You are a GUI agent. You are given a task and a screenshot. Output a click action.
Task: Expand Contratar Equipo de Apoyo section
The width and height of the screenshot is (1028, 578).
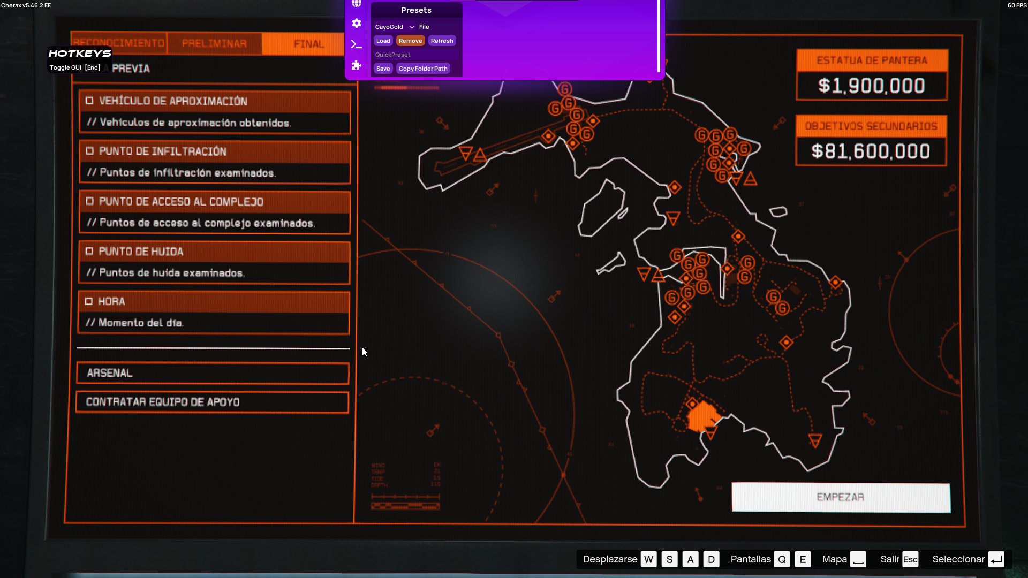point(213,402)
